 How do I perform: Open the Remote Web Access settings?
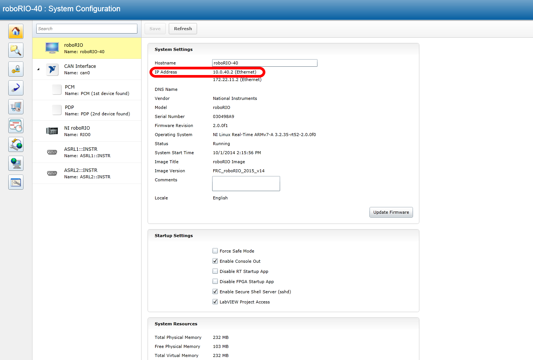(x=15, y=163)
